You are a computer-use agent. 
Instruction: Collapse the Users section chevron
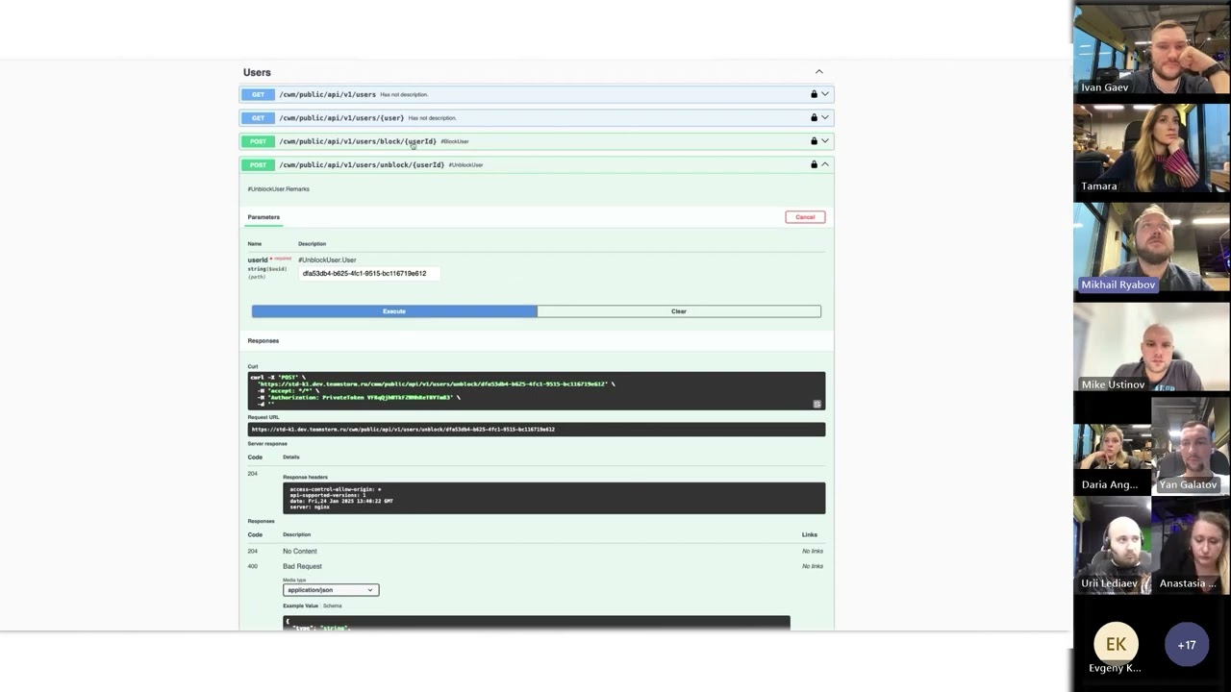point(819,72)
